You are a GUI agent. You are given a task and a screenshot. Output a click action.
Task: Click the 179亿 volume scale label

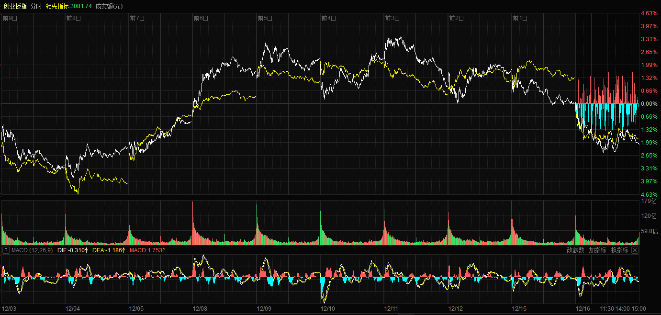(x=649, y=202)
